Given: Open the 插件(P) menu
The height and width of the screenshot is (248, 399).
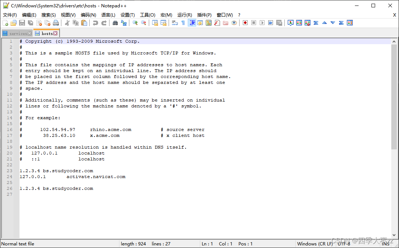Looking at the screenshot, I should pos(204,15).
